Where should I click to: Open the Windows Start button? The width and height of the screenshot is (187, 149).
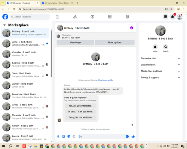pos(3,146)
